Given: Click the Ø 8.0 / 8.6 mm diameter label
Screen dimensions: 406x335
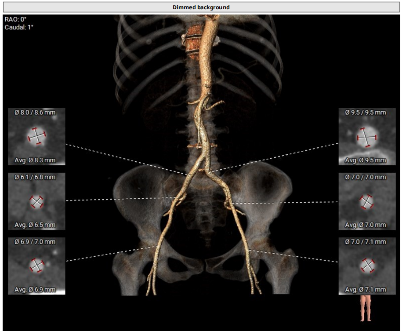Looking at the screenshot, I should [x=35, y=113].
